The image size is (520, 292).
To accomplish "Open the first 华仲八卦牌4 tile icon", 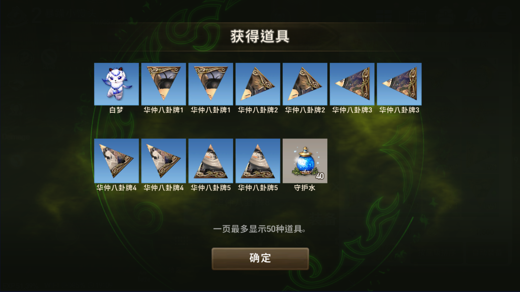I will click(x=116, y=161).
